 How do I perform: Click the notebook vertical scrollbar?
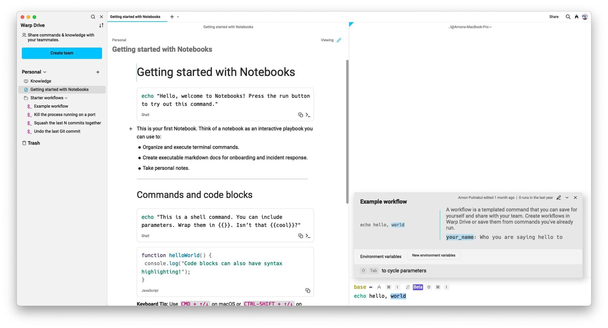point(347,132)
